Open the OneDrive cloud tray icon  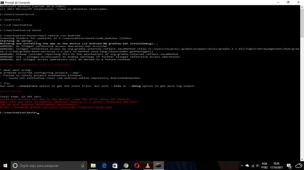tap(247, 165)
